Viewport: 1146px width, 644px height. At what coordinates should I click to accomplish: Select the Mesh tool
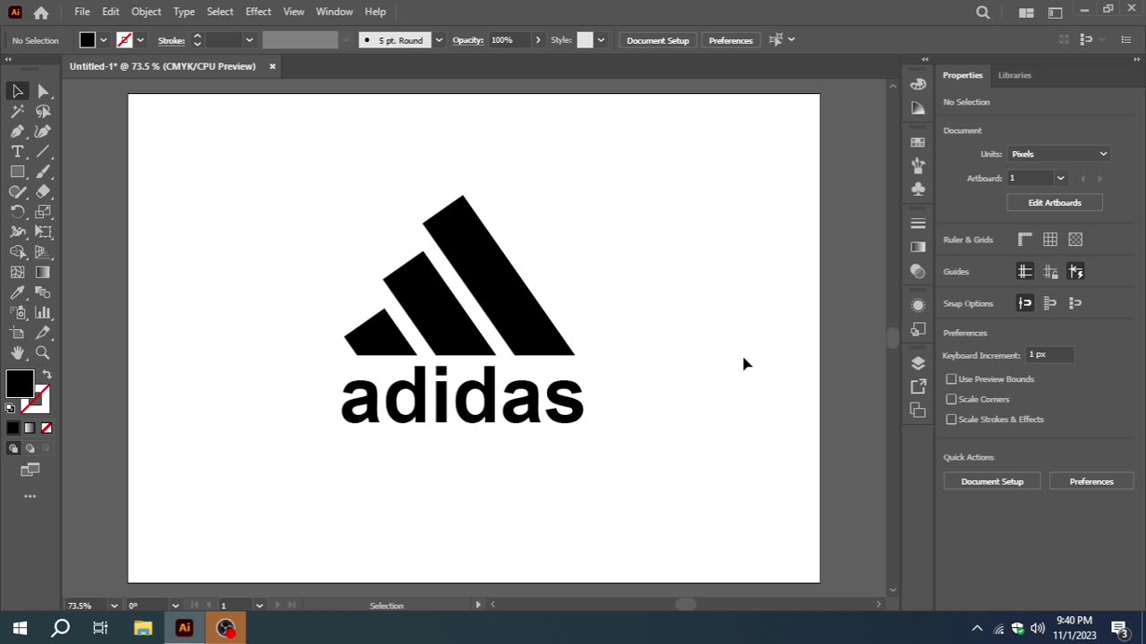[x=17, y=273]
